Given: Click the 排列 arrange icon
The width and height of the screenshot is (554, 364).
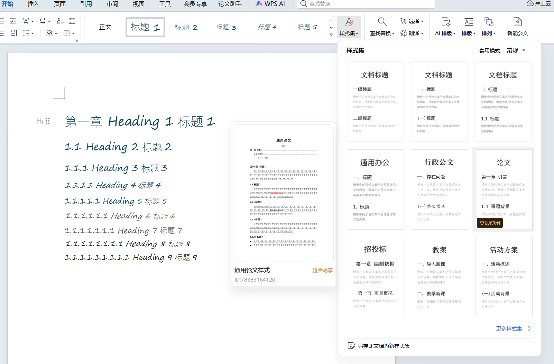Looking at the screenshot, I should (x=489, y=22).
